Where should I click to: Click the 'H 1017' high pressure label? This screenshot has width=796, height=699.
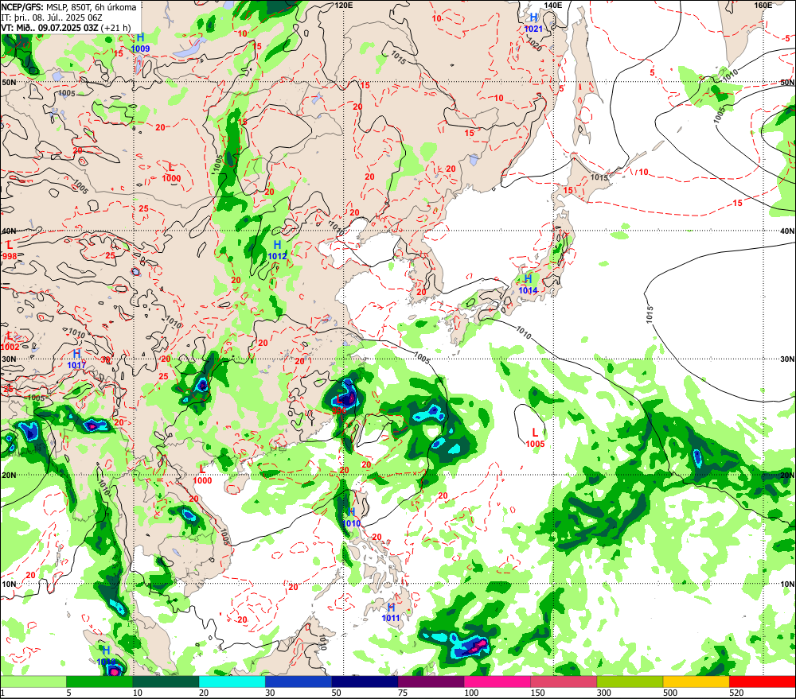point(76,359)
